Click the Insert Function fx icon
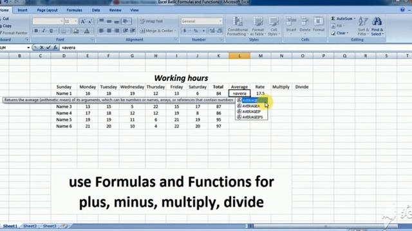This screenshot has height=231, width=412. tap(55, 47)
